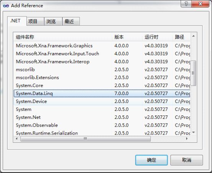Image resolution: width=212 pixels, height=173 pixels.
Task: Click the 确定 button
Action: pyautogui.click(x=152, y=160)
